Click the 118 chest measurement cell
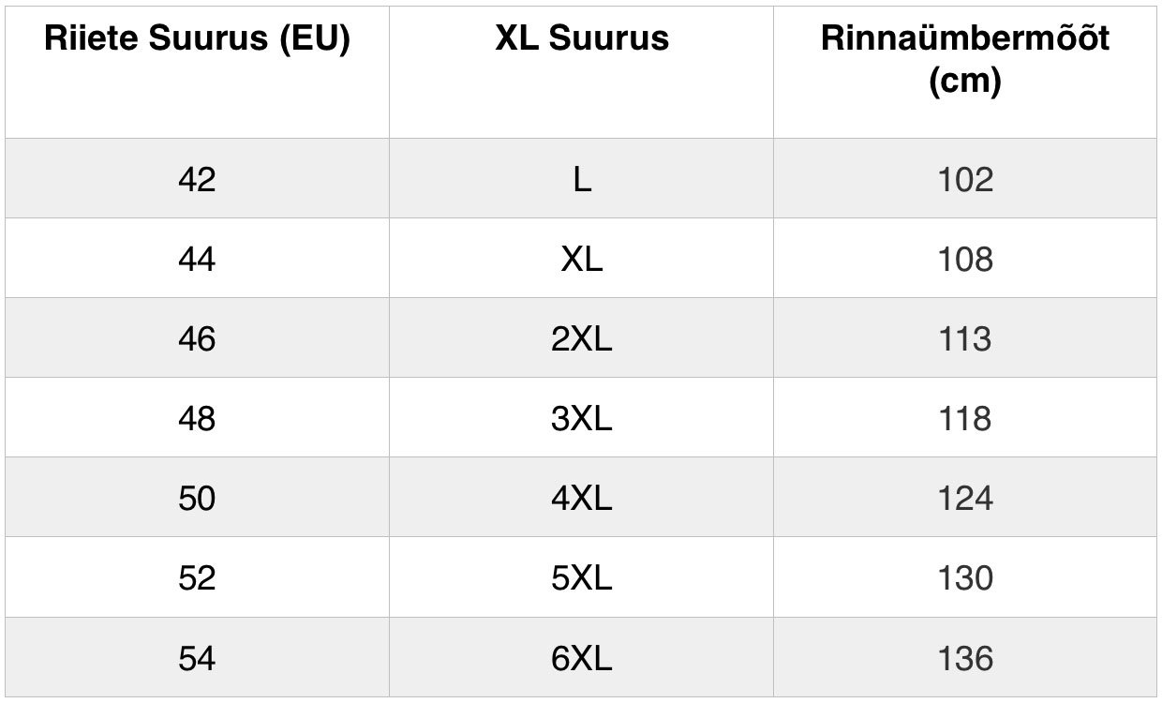 pyautogui.click(x=965, y=418)
